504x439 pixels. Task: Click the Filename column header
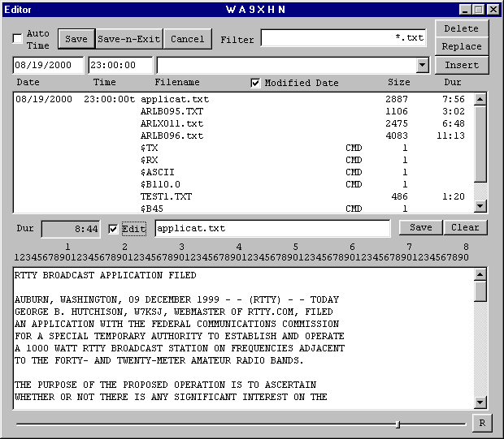(x=177, y=82)
